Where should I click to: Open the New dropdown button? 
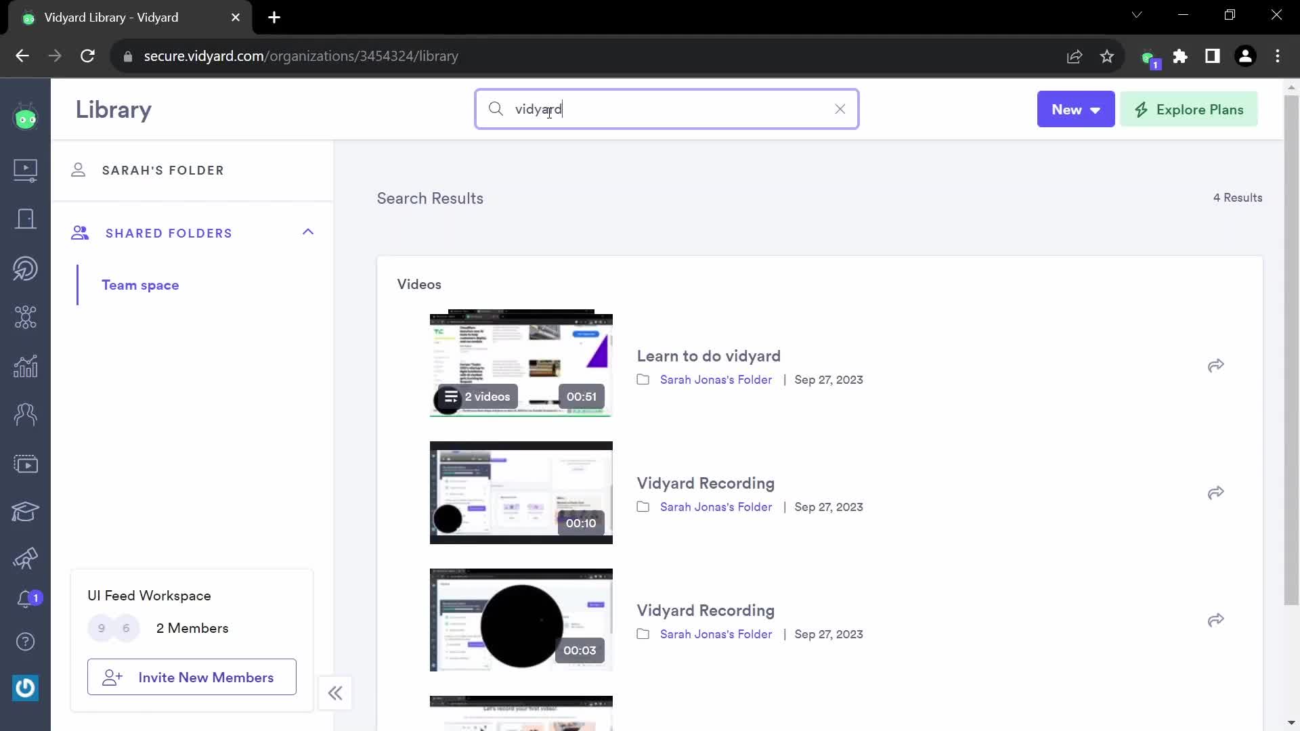[x=1075, y=109]
